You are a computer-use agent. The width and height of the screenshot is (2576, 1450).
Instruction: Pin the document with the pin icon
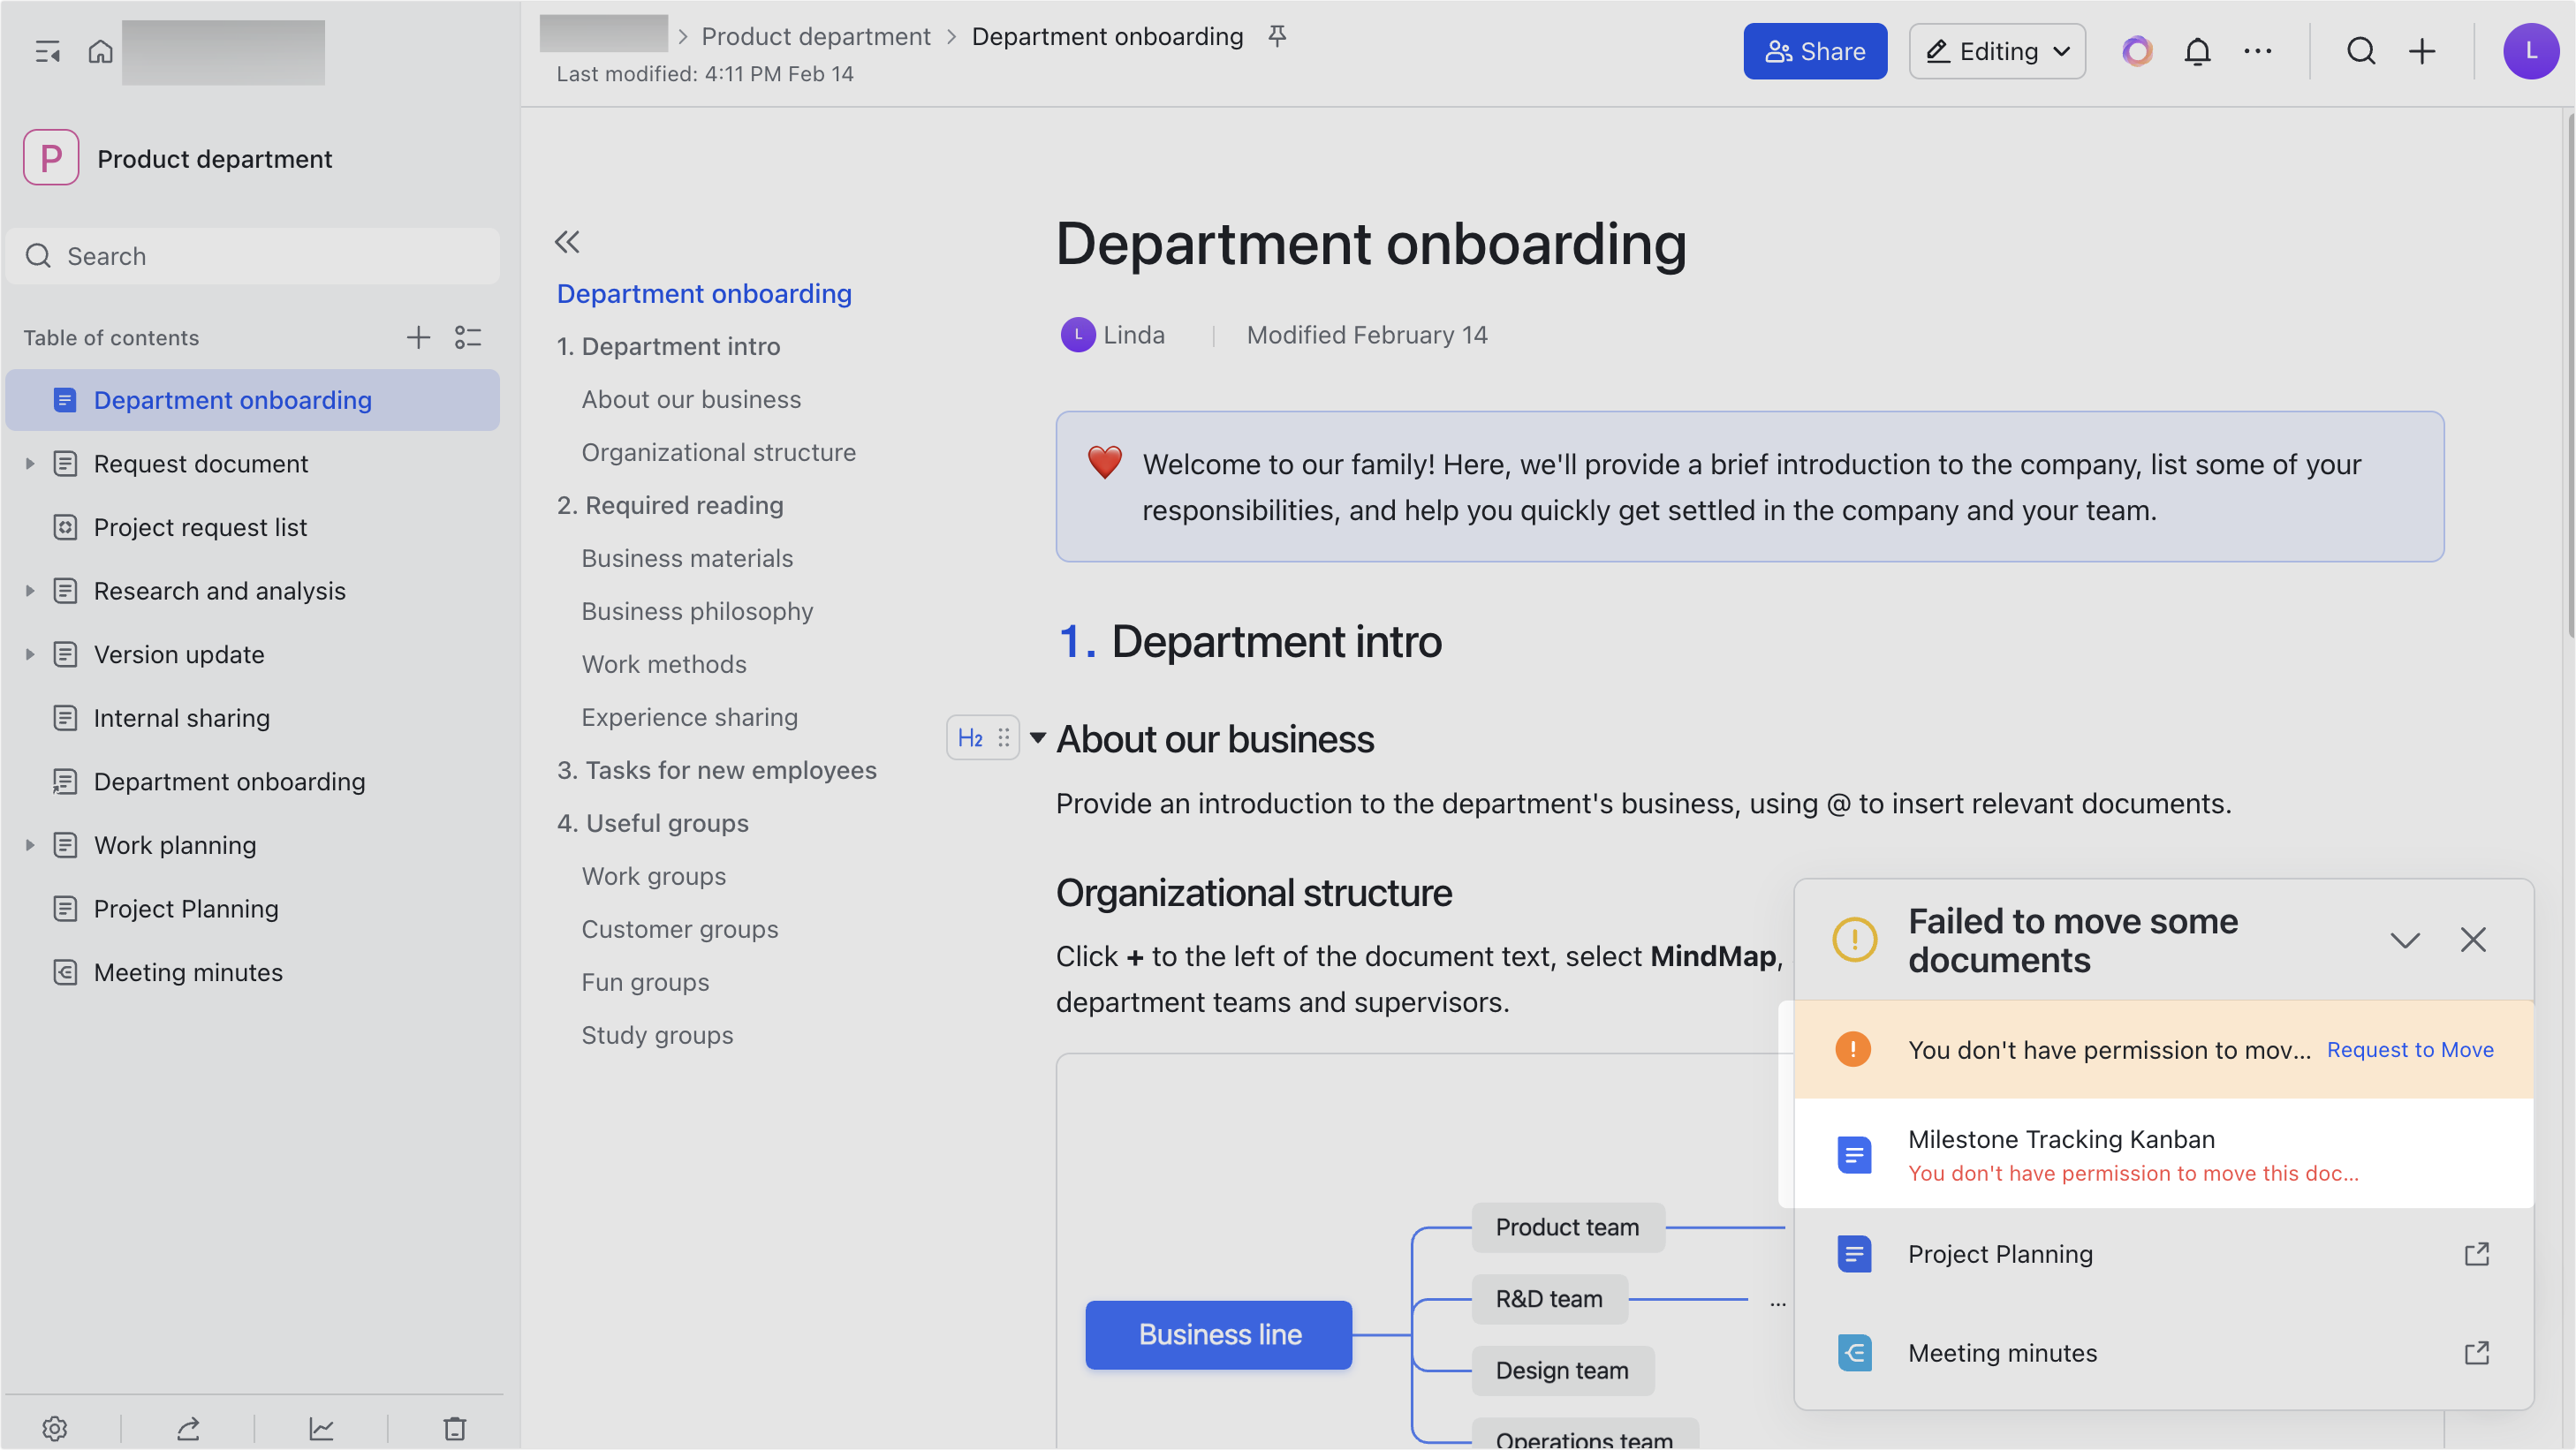(x=1277, y=36)
